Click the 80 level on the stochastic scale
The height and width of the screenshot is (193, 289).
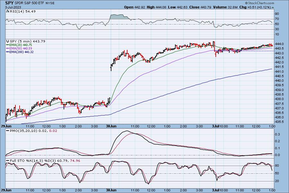tap(277, 166)
